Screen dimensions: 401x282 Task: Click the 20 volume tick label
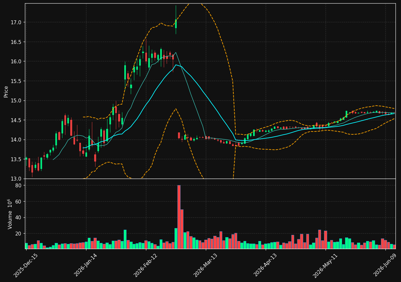point(18,234)
